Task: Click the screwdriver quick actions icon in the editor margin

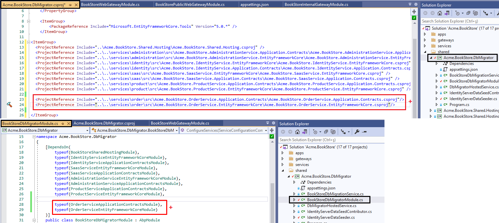Action: point(9,105)
